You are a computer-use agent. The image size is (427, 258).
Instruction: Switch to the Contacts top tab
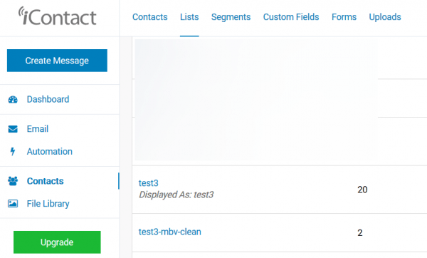(149, 17)
